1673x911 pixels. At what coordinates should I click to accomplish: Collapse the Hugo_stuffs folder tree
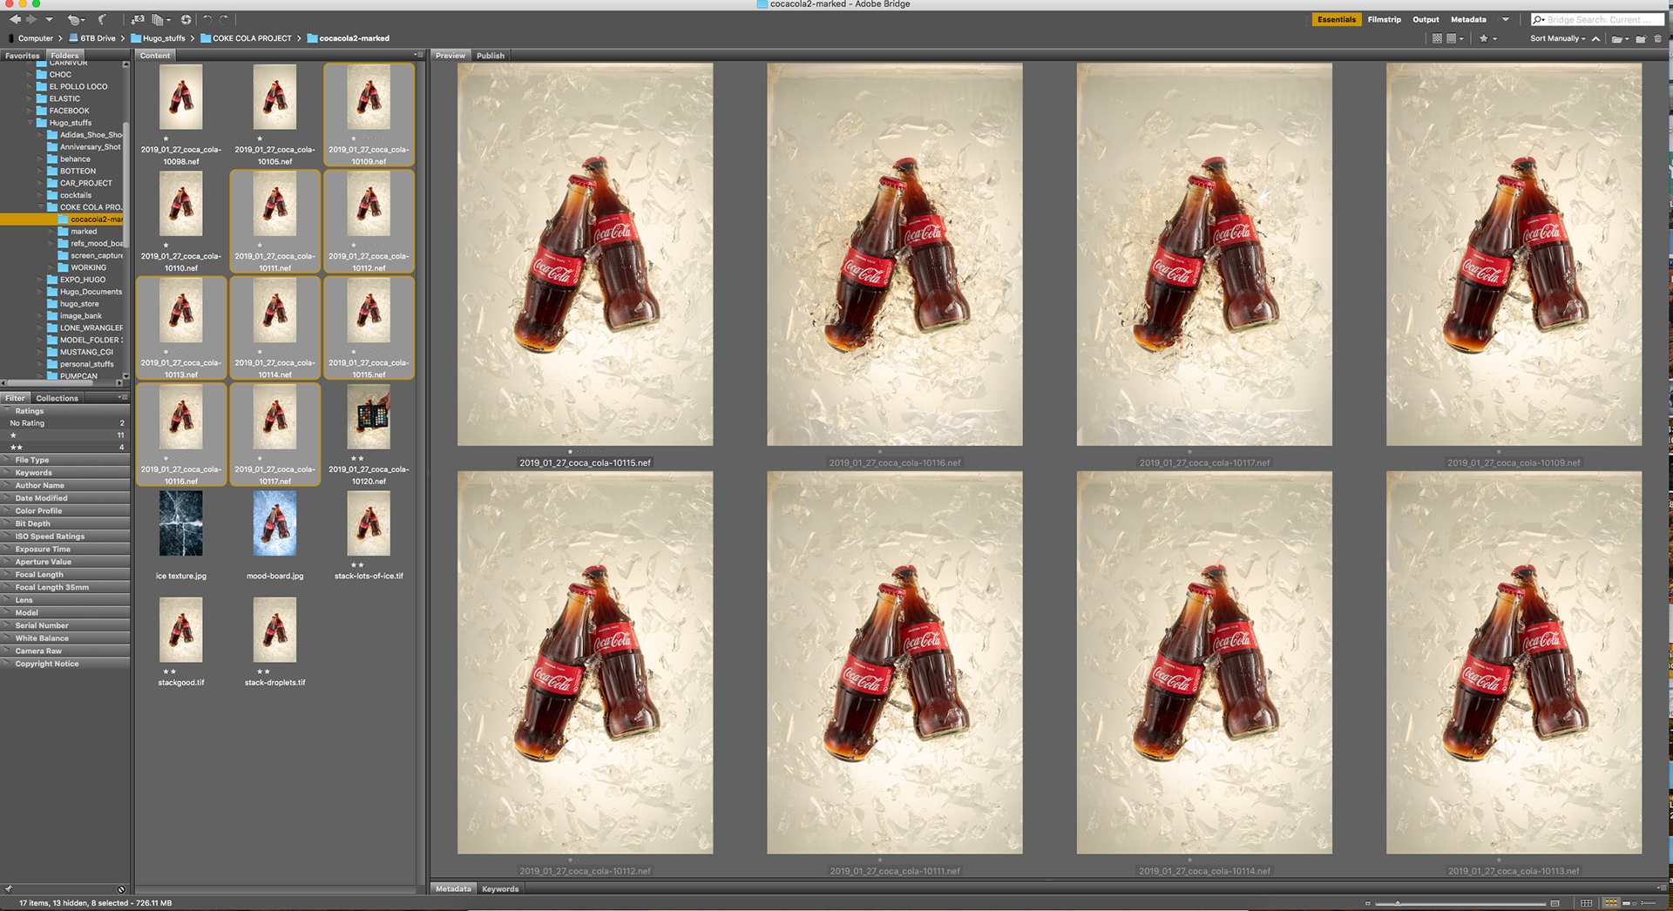click(x=29, y=123)
